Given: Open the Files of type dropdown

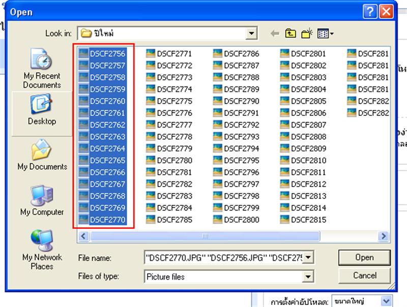Looking at the screenshot, I should pos(308,277).
